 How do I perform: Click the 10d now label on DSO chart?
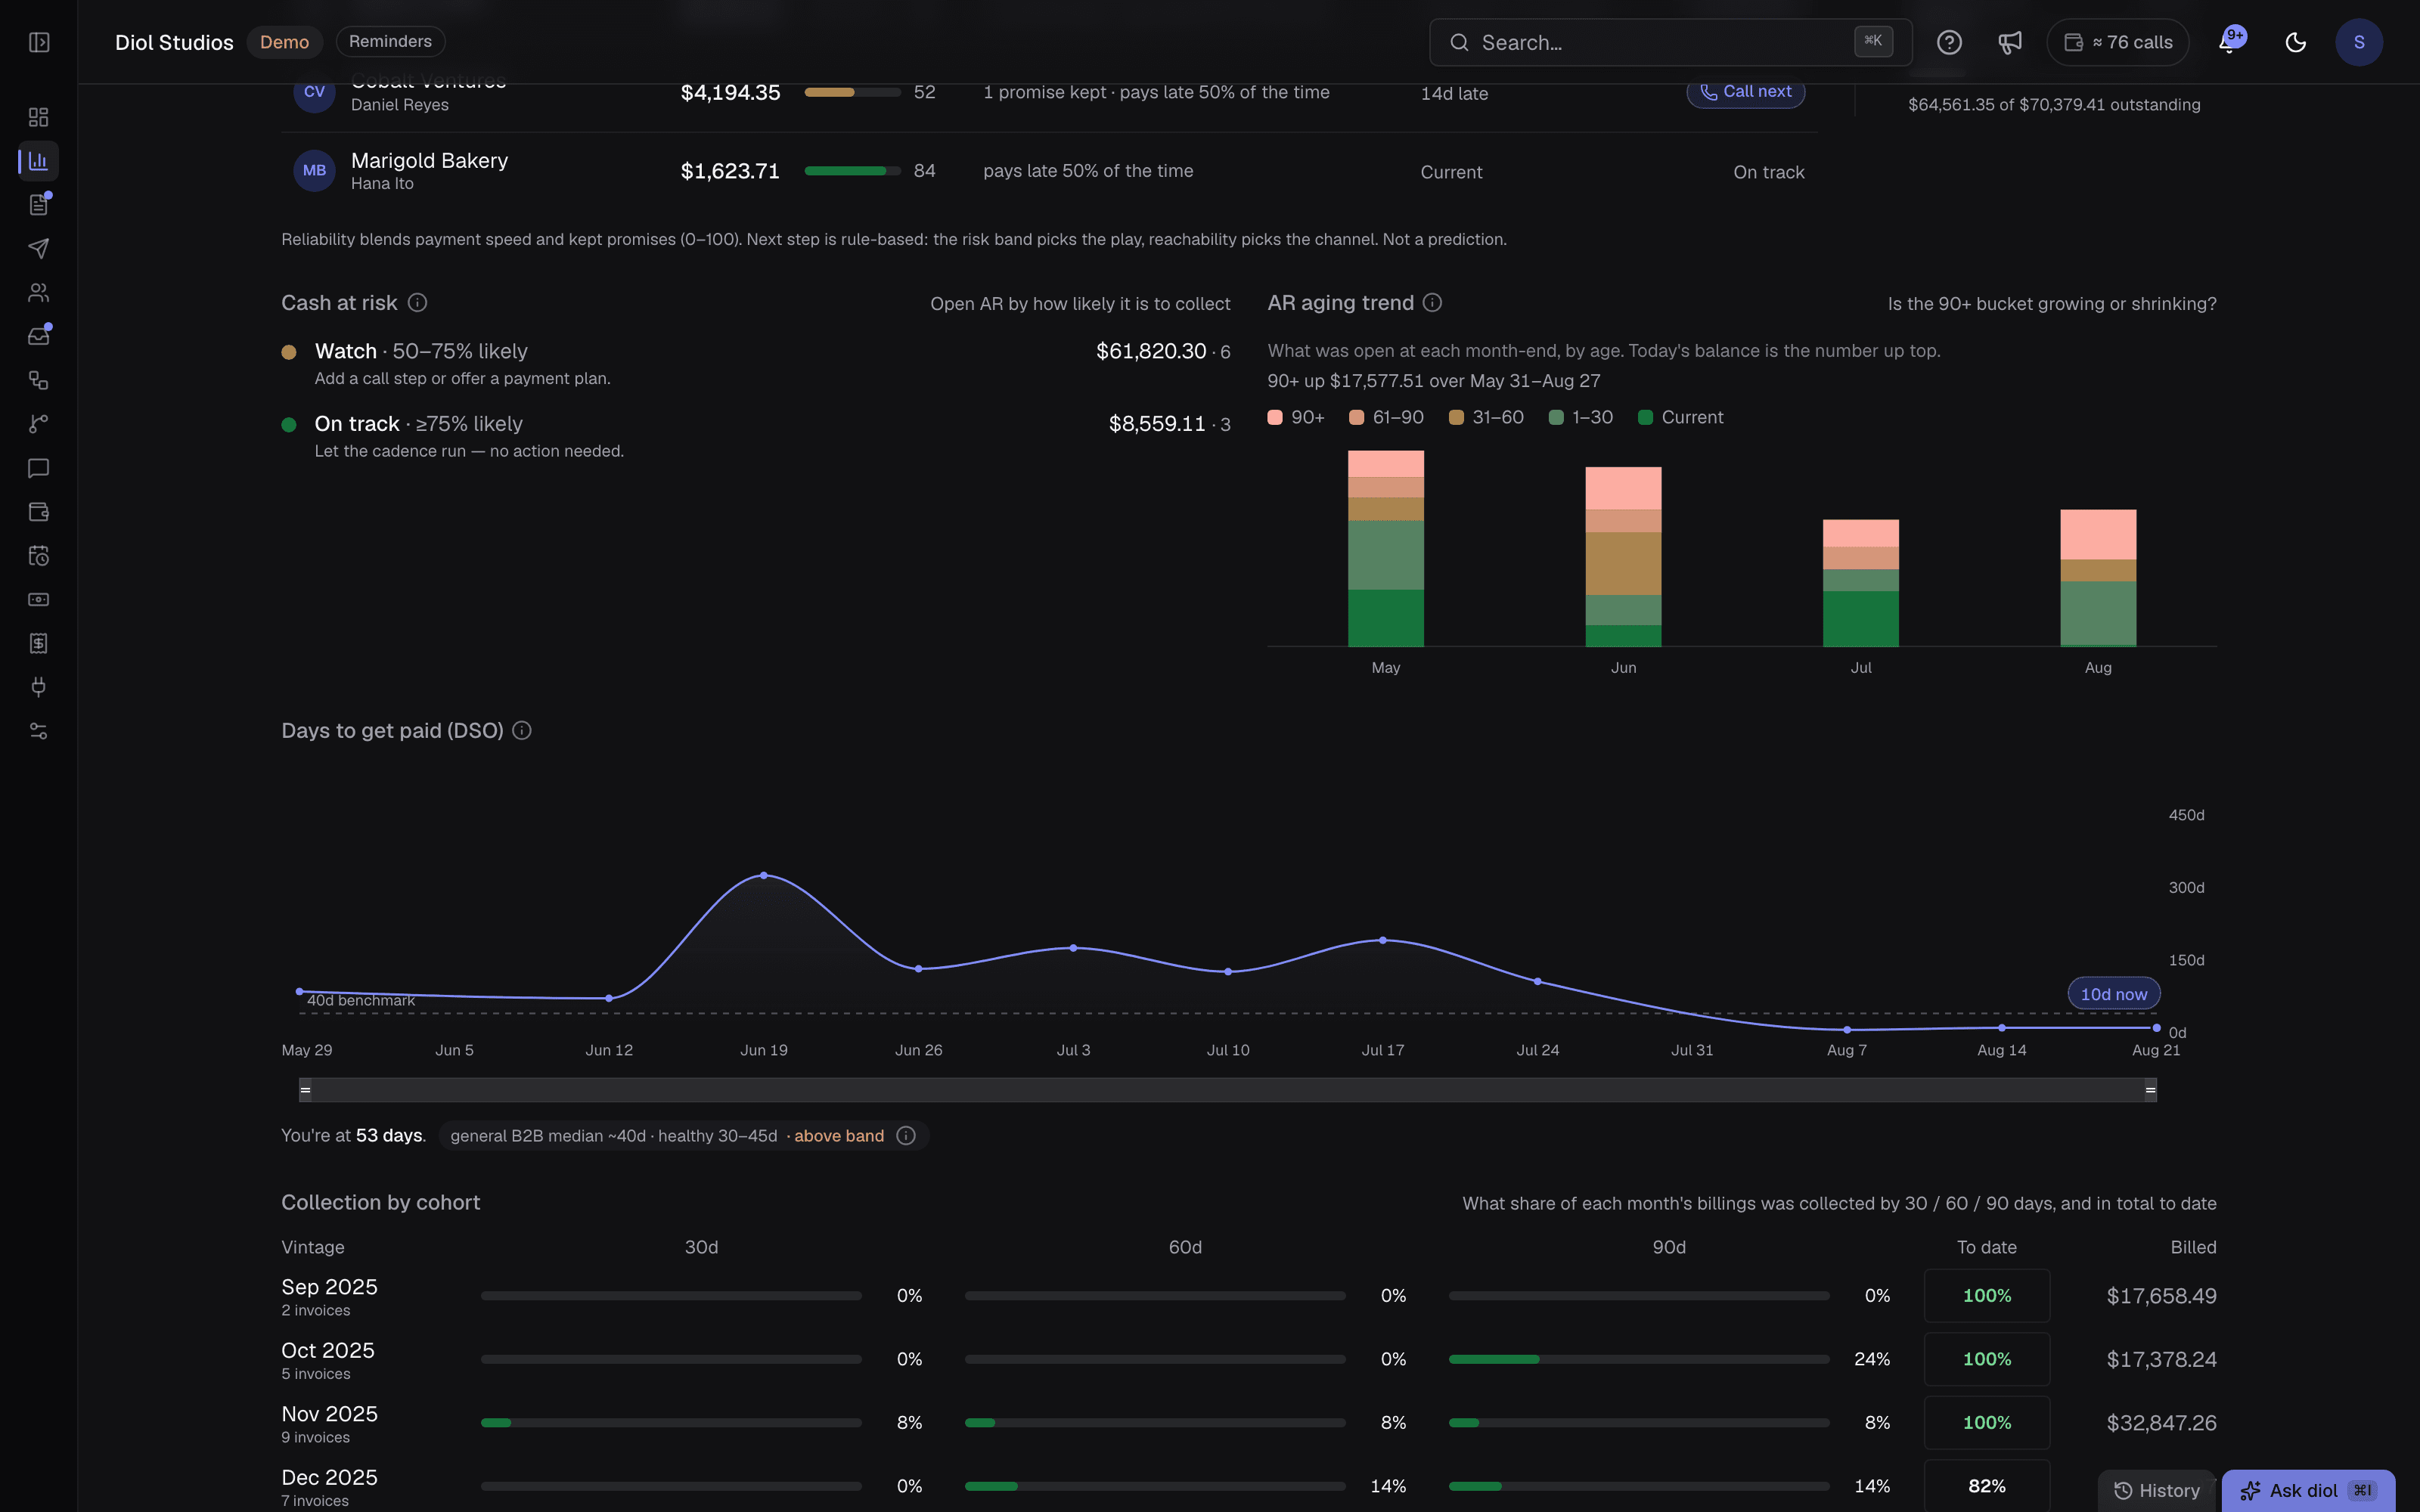2114,994
